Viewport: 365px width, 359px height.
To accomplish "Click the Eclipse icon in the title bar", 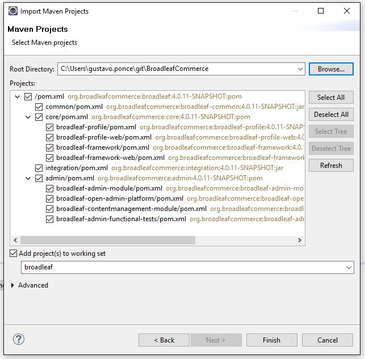I will point(13,11).
